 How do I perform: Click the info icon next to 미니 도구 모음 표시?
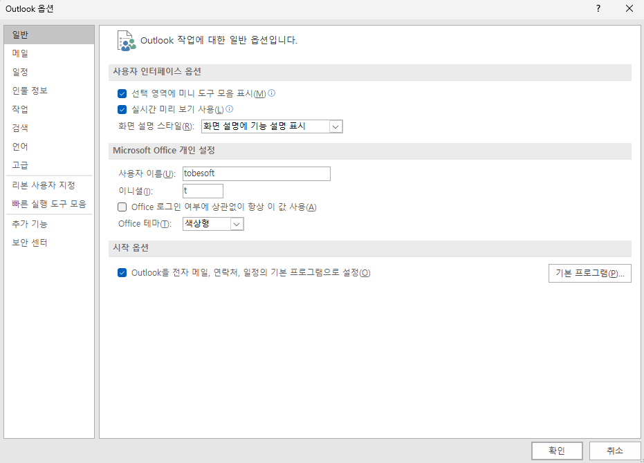pos(271,93)
